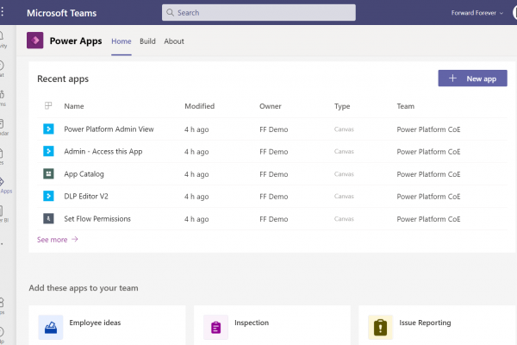Click the plus icon on New app button
Image resolution: width=517 pixels, height=345 pixels.
point(452,78)
